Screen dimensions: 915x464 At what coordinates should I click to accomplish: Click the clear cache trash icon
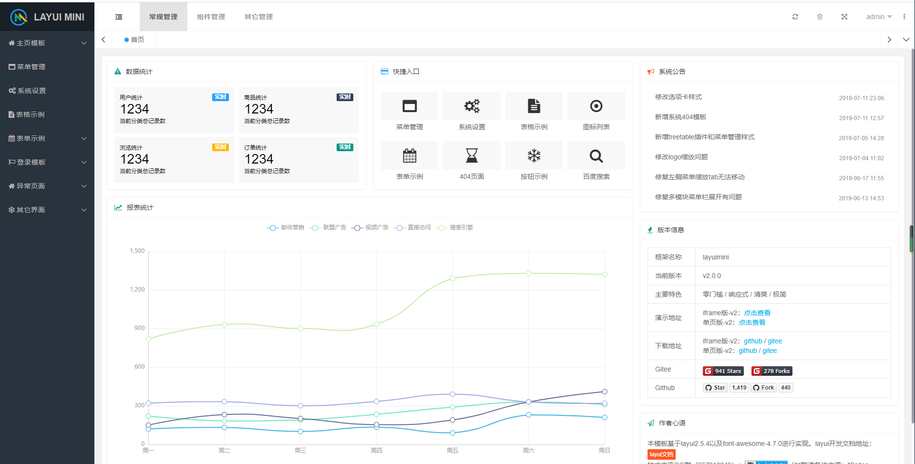(x=820, y=16)
